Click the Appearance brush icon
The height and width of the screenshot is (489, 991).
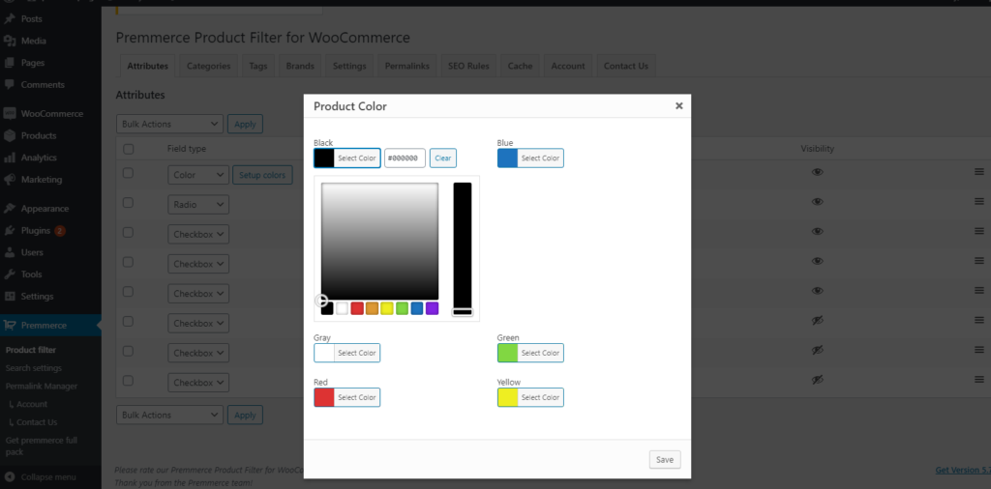10,209
